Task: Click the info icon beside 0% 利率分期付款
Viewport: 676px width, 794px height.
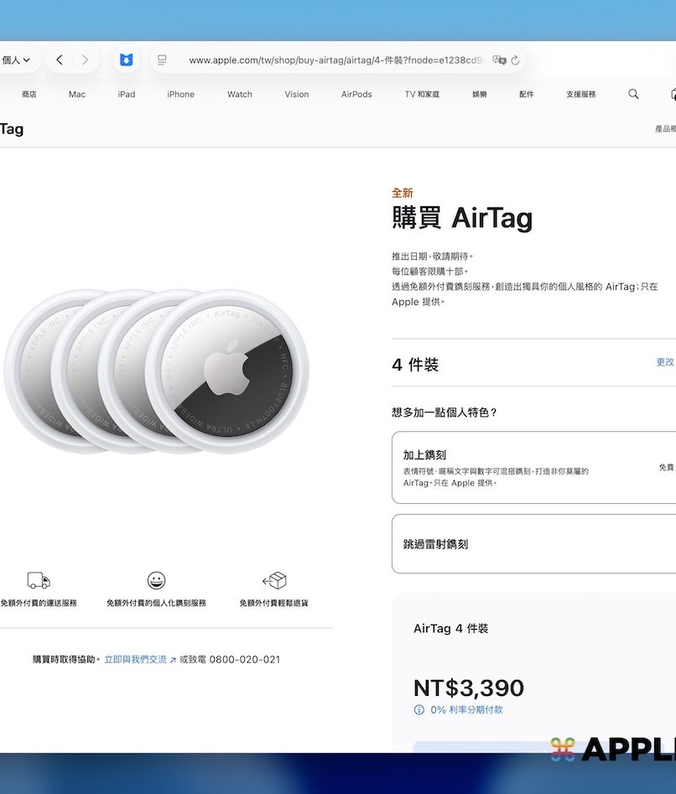Action: pos(419,710)
